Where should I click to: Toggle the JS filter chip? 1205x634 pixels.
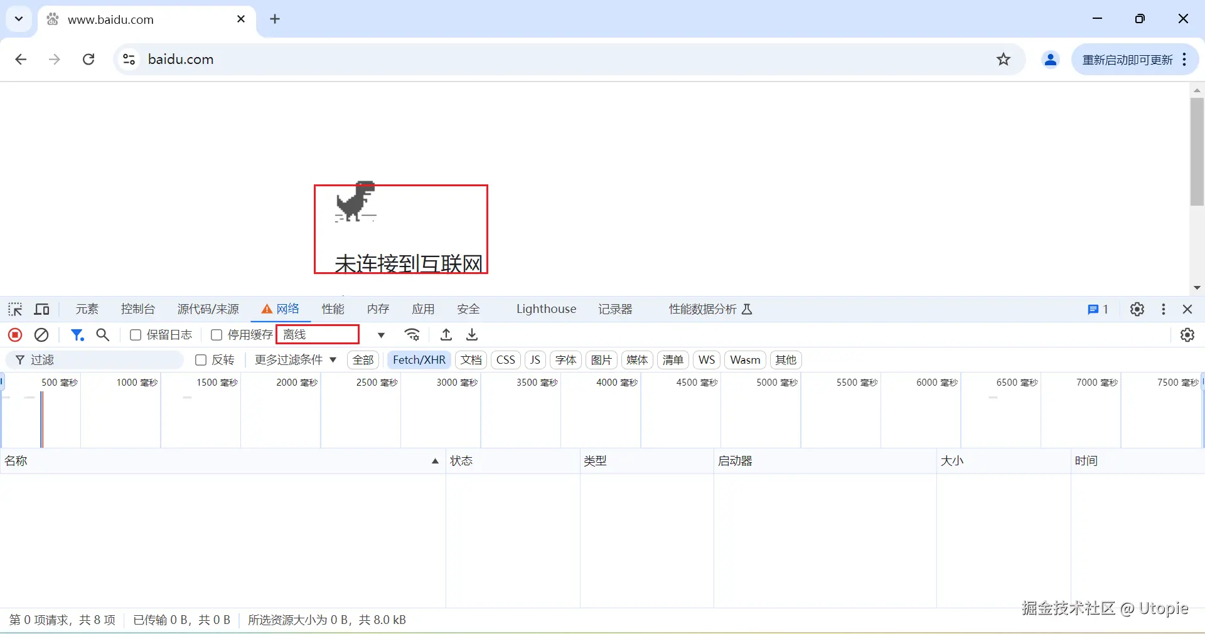click(x=535, y=360)
